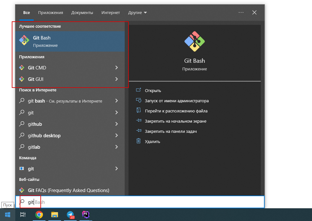This screenshot has width=312, height=221.
Task: Switch to the Документы tab
Action: [82, 12]
